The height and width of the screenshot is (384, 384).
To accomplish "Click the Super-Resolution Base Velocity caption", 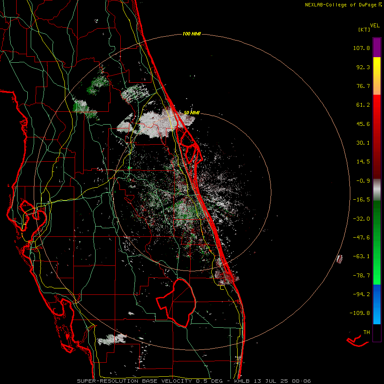I will [194, 381].
